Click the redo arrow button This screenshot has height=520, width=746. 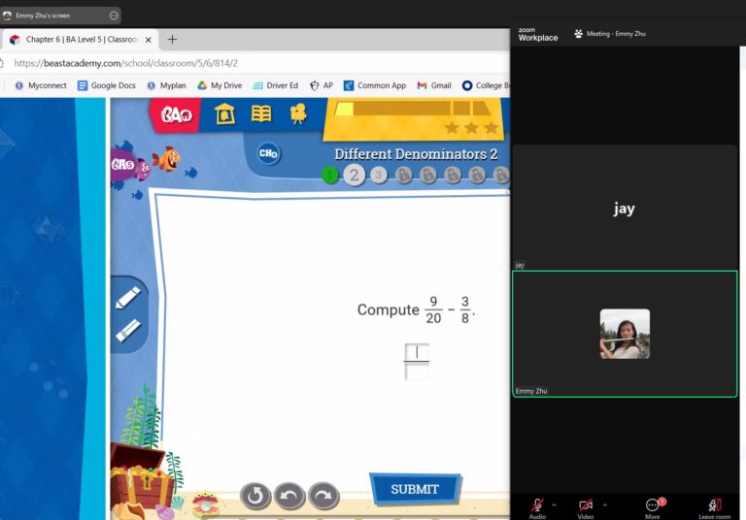323,496
